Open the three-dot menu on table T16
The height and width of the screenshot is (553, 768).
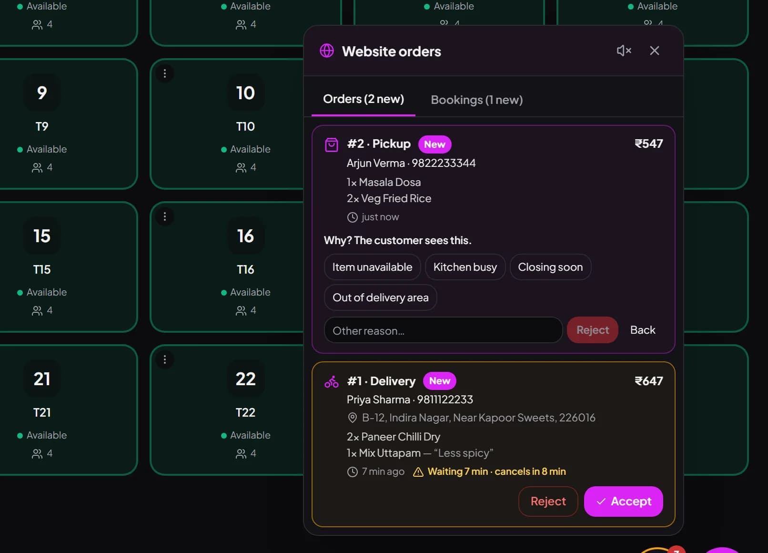165,216
